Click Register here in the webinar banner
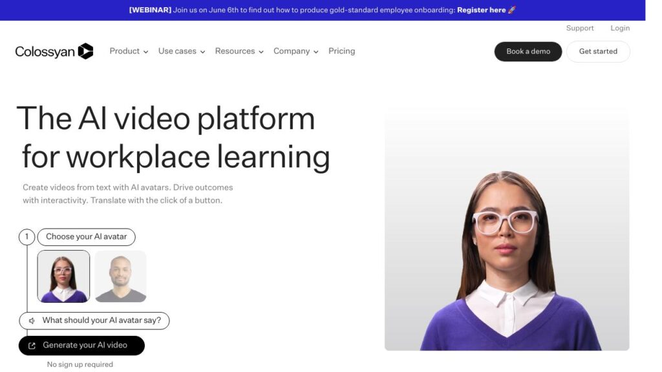Image resolution: width=662 pixels, height=372 pixels. [481, 10]
